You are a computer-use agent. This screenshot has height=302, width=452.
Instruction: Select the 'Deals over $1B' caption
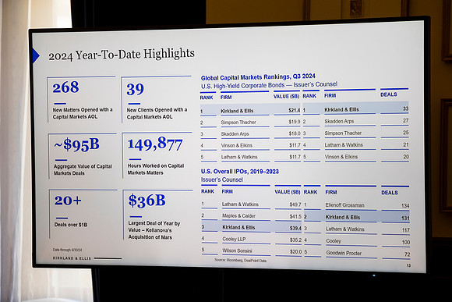[71, 225]
